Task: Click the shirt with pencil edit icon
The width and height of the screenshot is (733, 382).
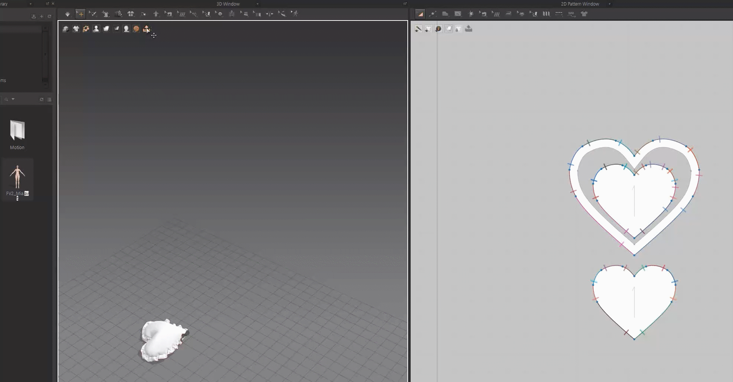Action: (x=118, y=14)
